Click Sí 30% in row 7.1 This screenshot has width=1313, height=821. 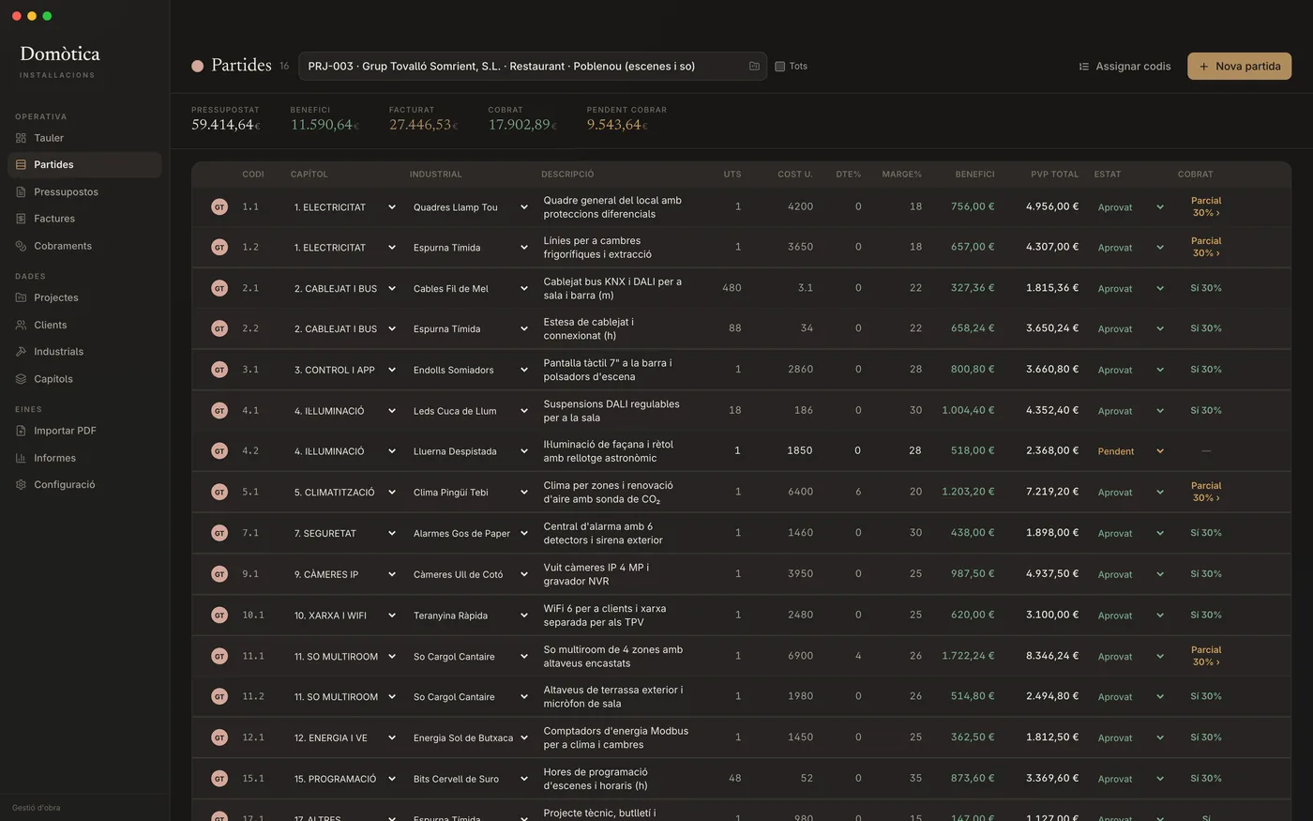click(x=1206, y=533)
